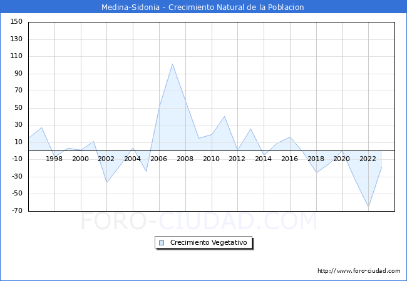
Task: Select the 2018 x-axis label
Action: 316,159
